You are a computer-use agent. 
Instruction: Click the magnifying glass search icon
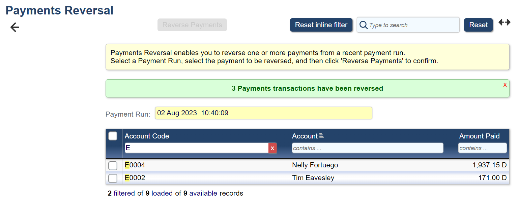pos(364,25)
